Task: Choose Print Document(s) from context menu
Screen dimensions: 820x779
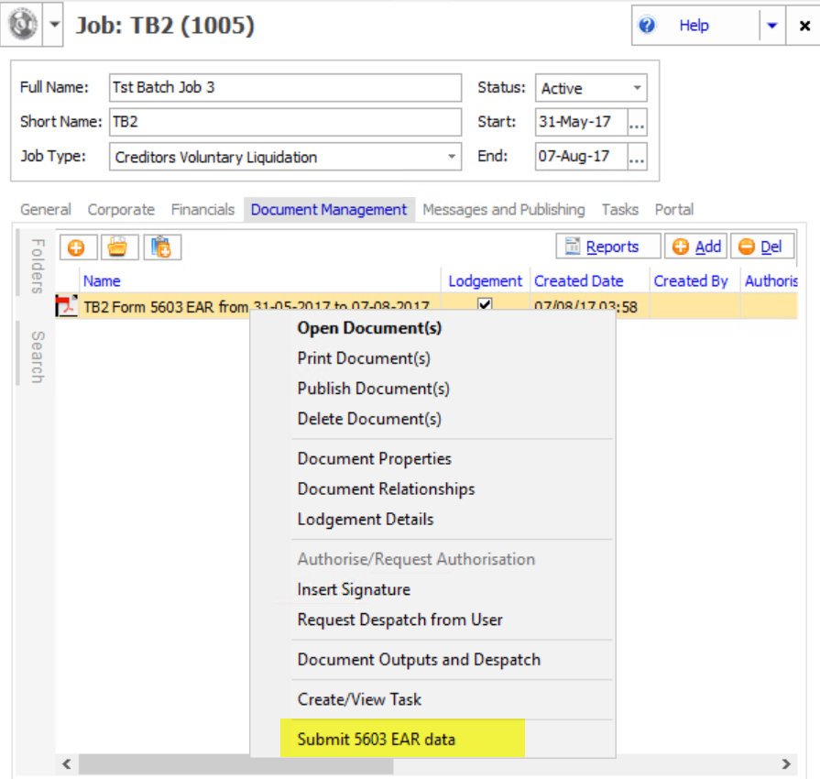Action: (x=364, y=358)
